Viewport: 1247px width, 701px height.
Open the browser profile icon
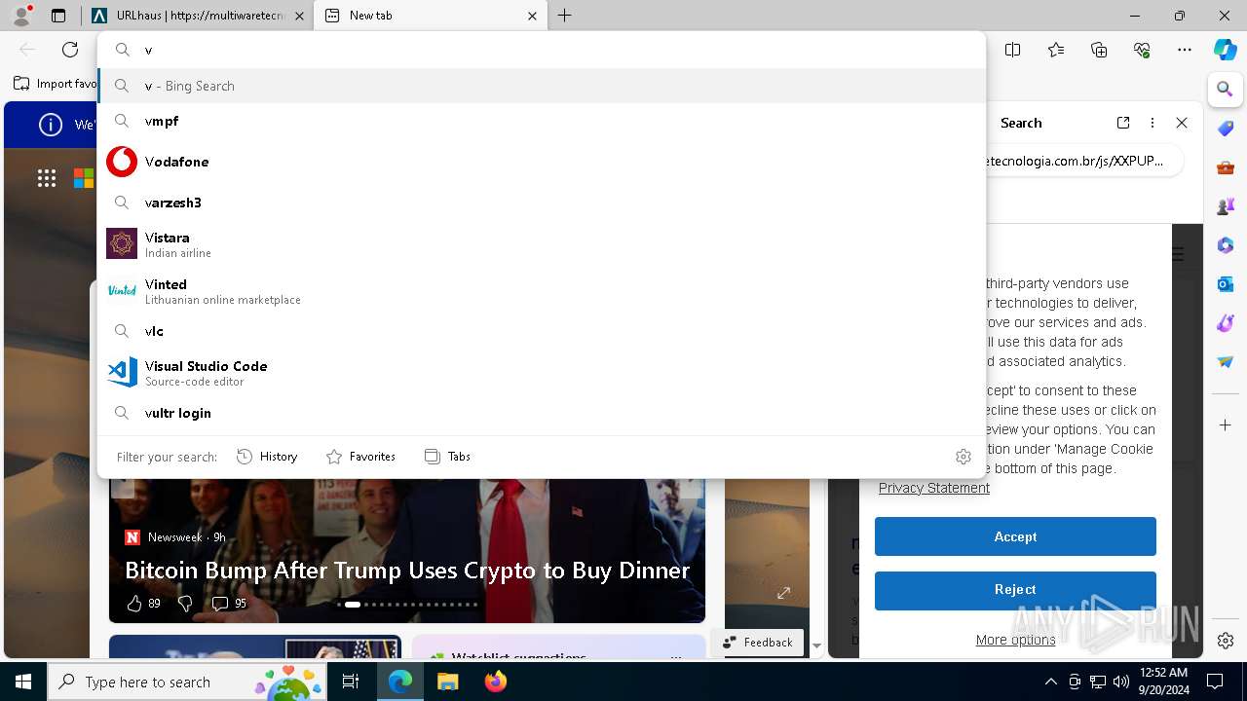tap(20, 16)
